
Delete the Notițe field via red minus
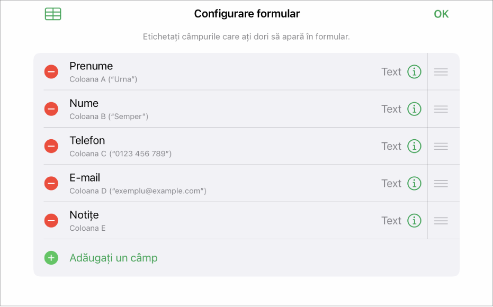[x=51, y=220]
